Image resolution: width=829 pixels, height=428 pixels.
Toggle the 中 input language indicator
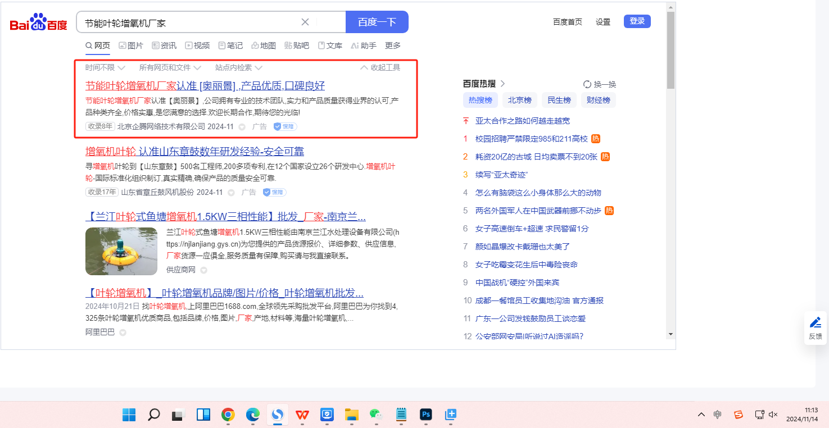(x=718, y=415)
